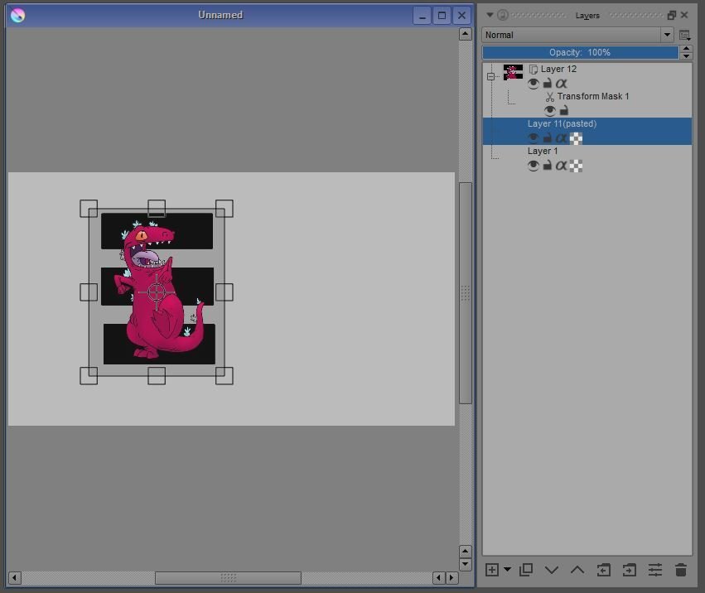The width and height of the screenshot is (705, 593).
Task: Click the bottom-middle transform handle
Action: (157, 376)
